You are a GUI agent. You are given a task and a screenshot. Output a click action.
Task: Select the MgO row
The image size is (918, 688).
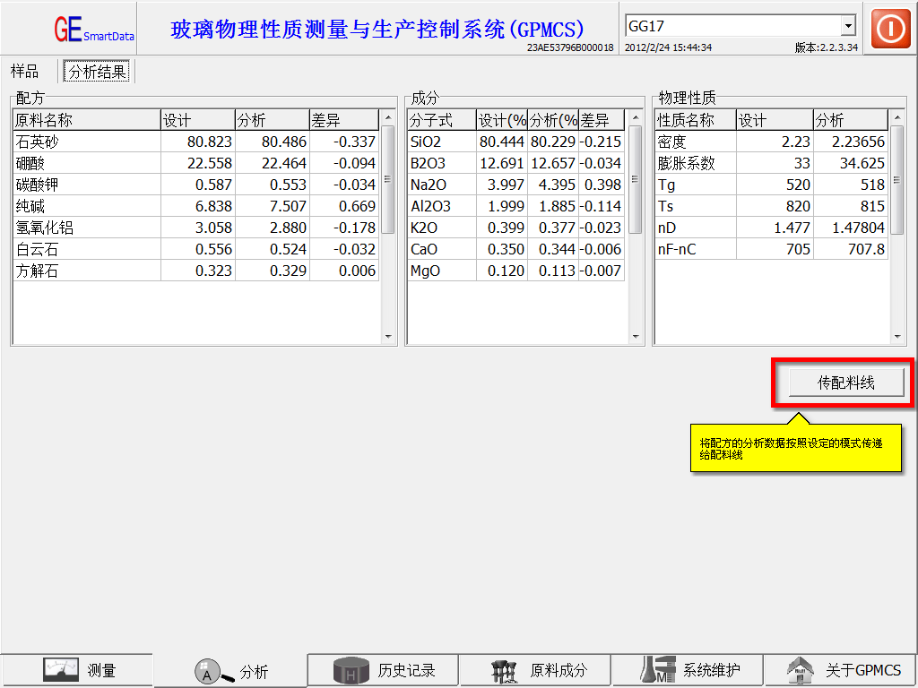pyautogui.click(x=516, y=271)
